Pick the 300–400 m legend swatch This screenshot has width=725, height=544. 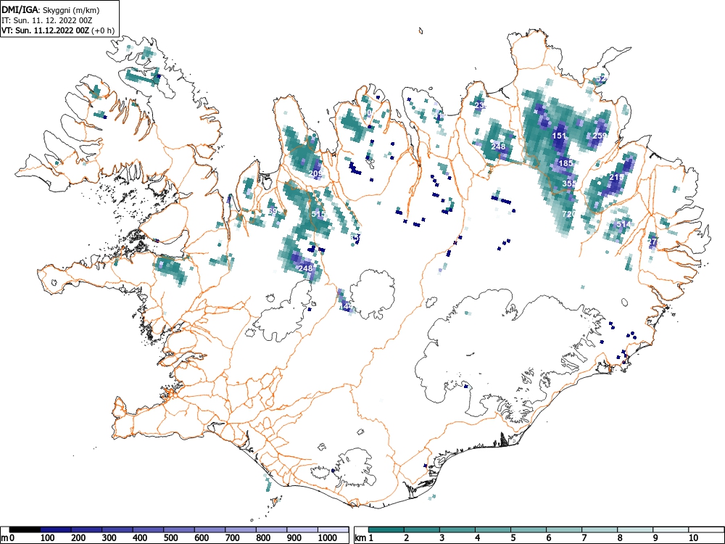tap(117, 529)
